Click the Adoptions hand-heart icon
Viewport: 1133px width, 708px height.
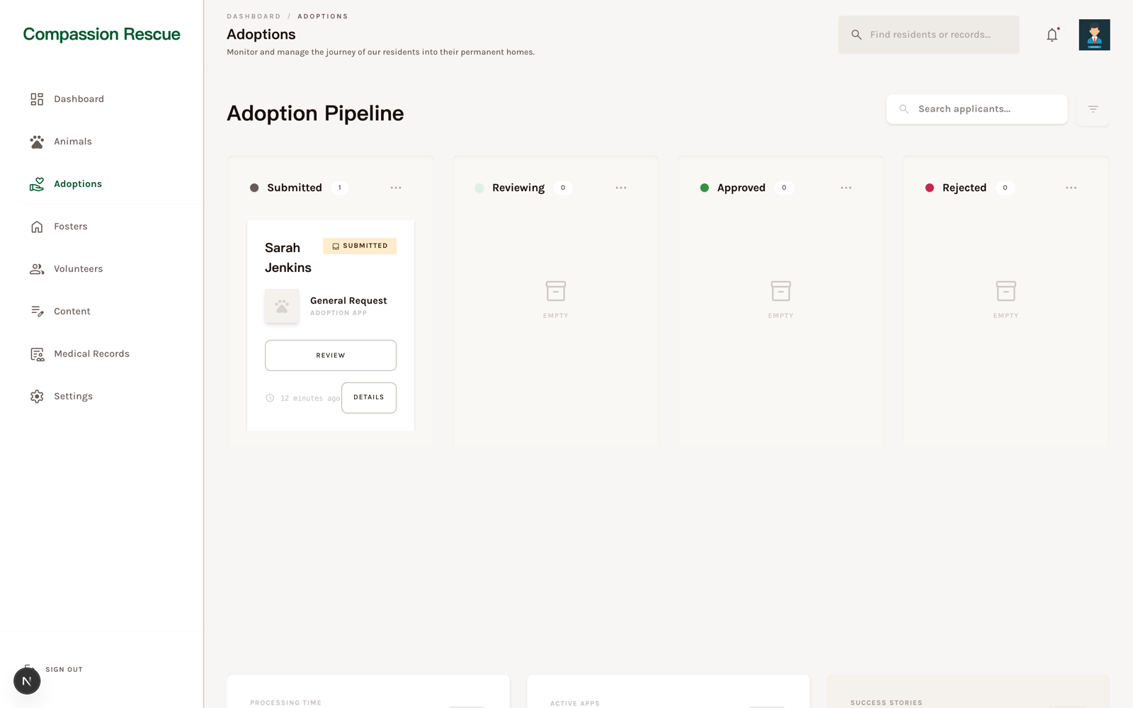(37, 184)
